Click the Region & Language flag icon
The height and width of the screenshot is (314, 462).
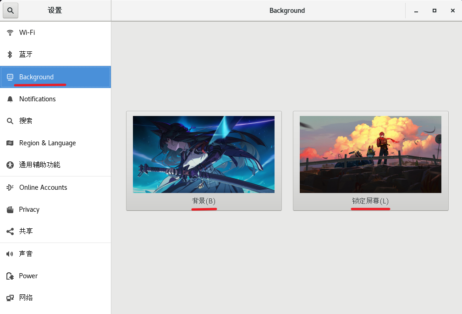pos(10,143)
